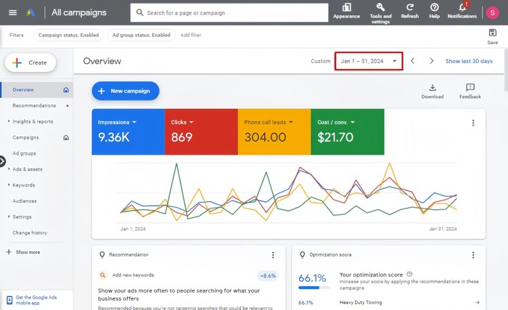
Task: Click the Save filter icon
Action: (493, 33)
